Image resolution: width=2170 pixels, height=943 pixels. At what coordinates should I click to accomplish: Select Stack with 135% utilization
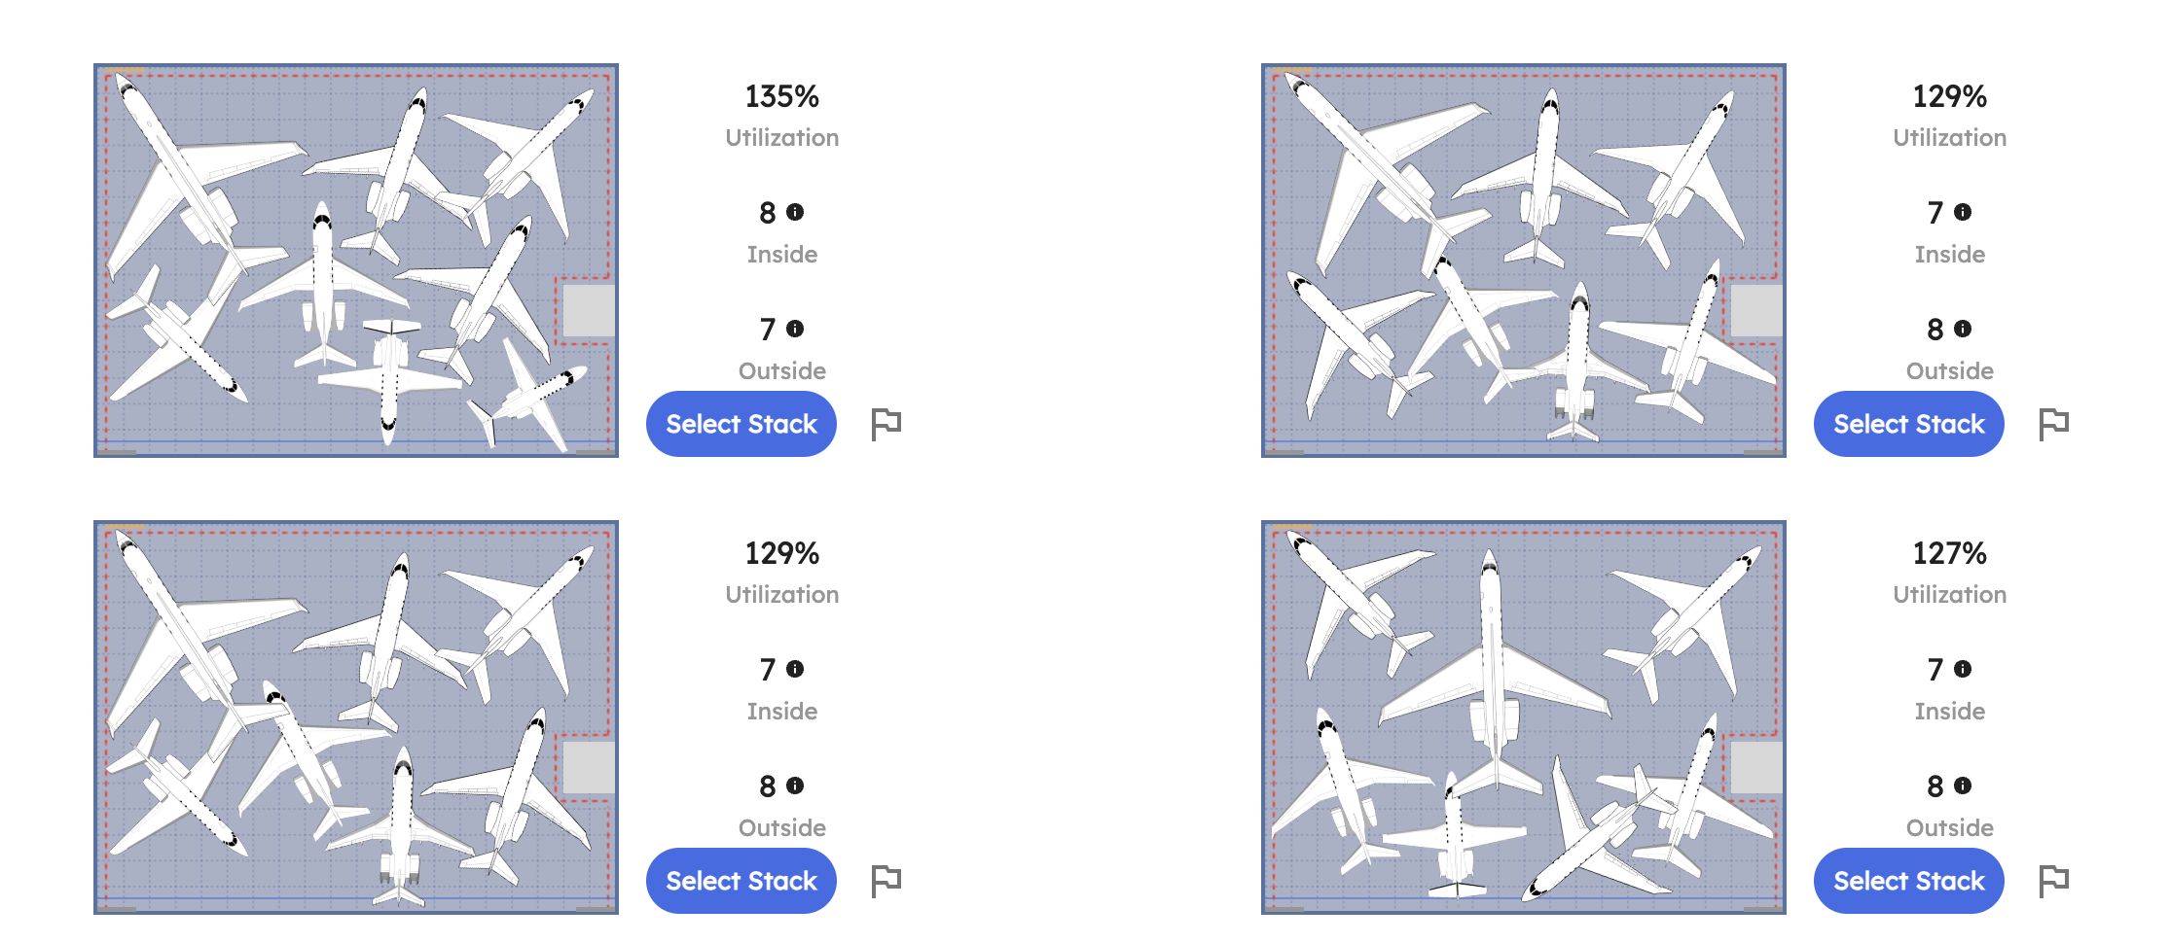coord(741,423)
